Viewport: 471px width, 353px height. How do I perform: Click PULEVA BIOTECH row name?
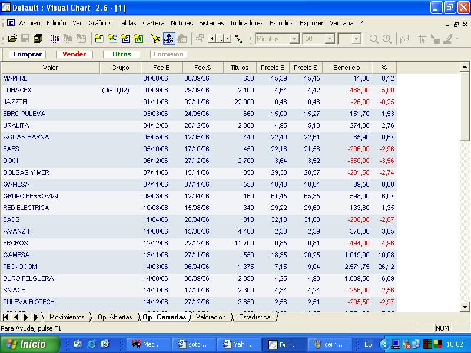pos(29,302)
